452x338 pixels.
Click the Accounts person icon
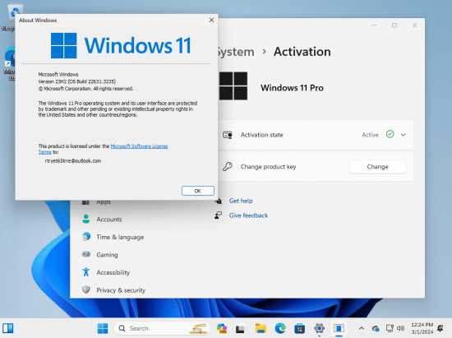86,219
